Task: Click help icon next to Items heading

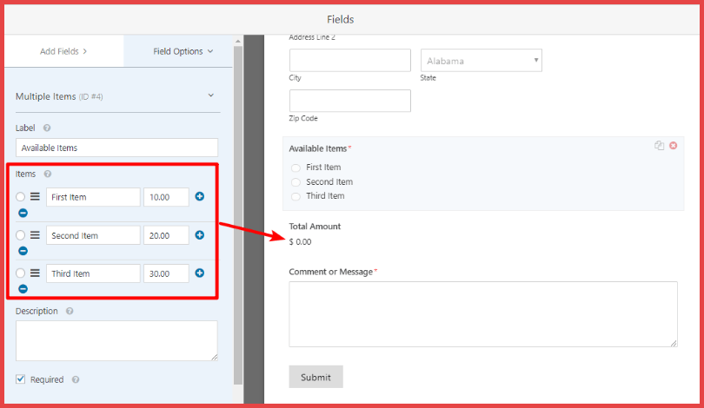Action: [48, 174]
